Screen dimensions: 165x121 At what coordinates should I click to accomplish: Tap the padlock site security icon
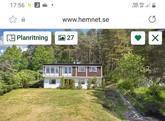tap(23, 19)
